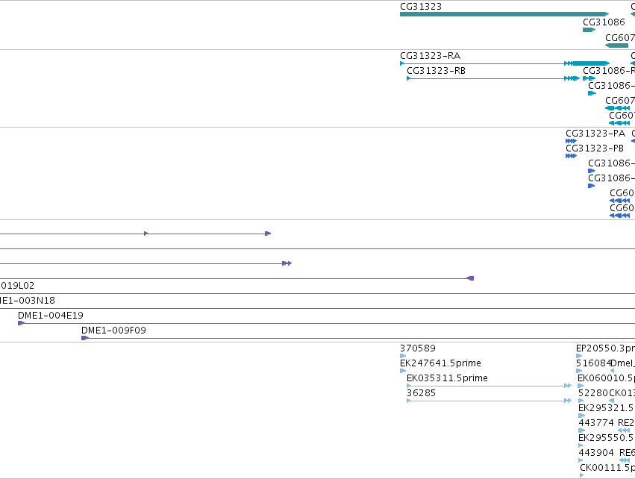Image resolution: width=635 pixels, height=479 pixels.
Task: Click the CG31323-PB protein label
Action: point(595,148)
